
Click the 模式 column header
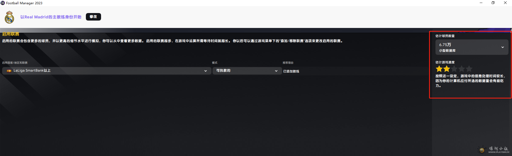click(x=215, y=63)
